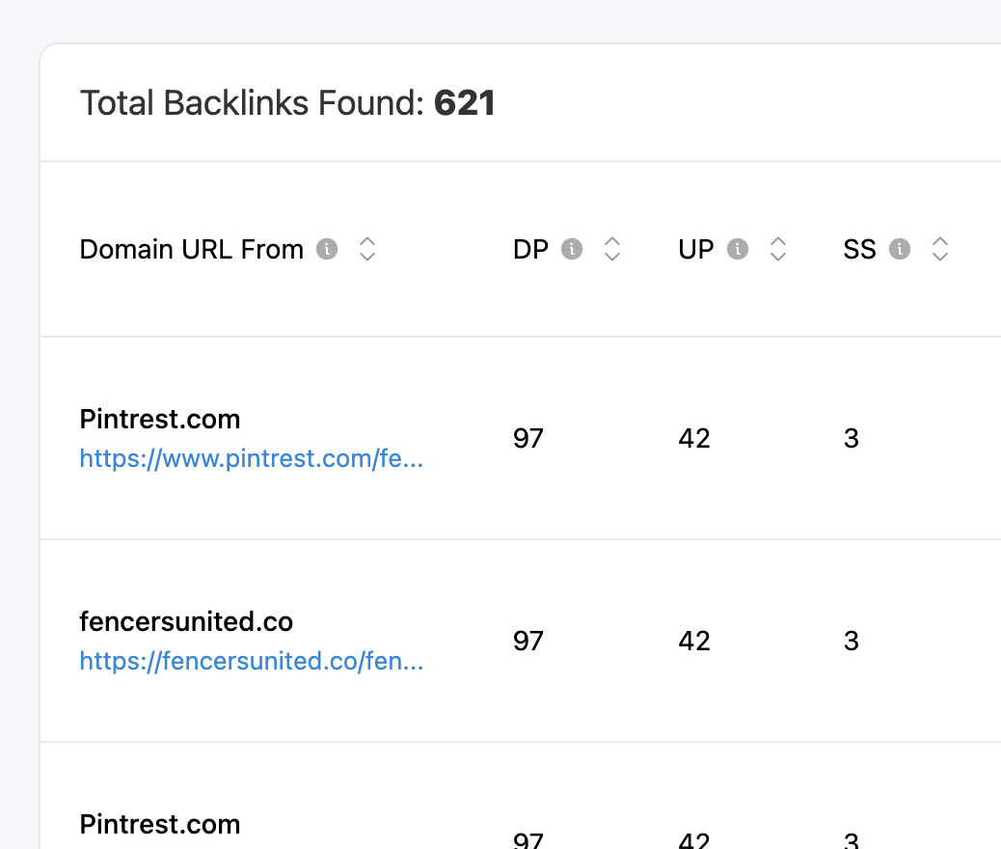Select the first Pintrest.com domain name
This screenshot has width=1001, height=849.
coord(159,420)
